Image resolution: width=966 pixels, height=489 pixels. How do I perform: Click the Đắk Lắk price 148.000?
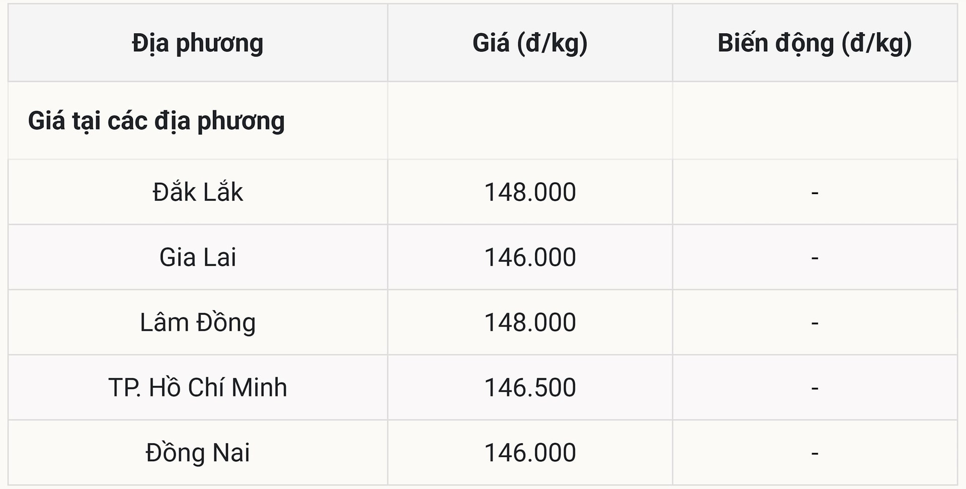point(530,192)
